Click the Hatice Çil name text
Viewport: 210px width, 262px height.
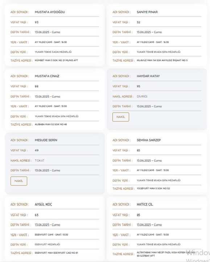point(145,205)
